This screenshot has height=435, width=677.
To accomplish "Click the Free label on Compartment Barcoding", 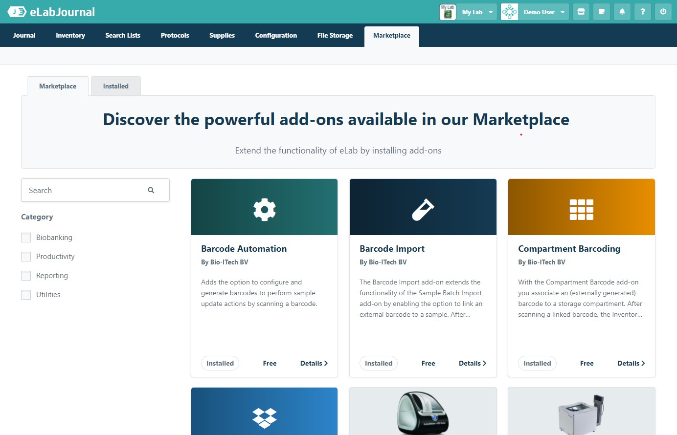I will (x=587, y=363).
